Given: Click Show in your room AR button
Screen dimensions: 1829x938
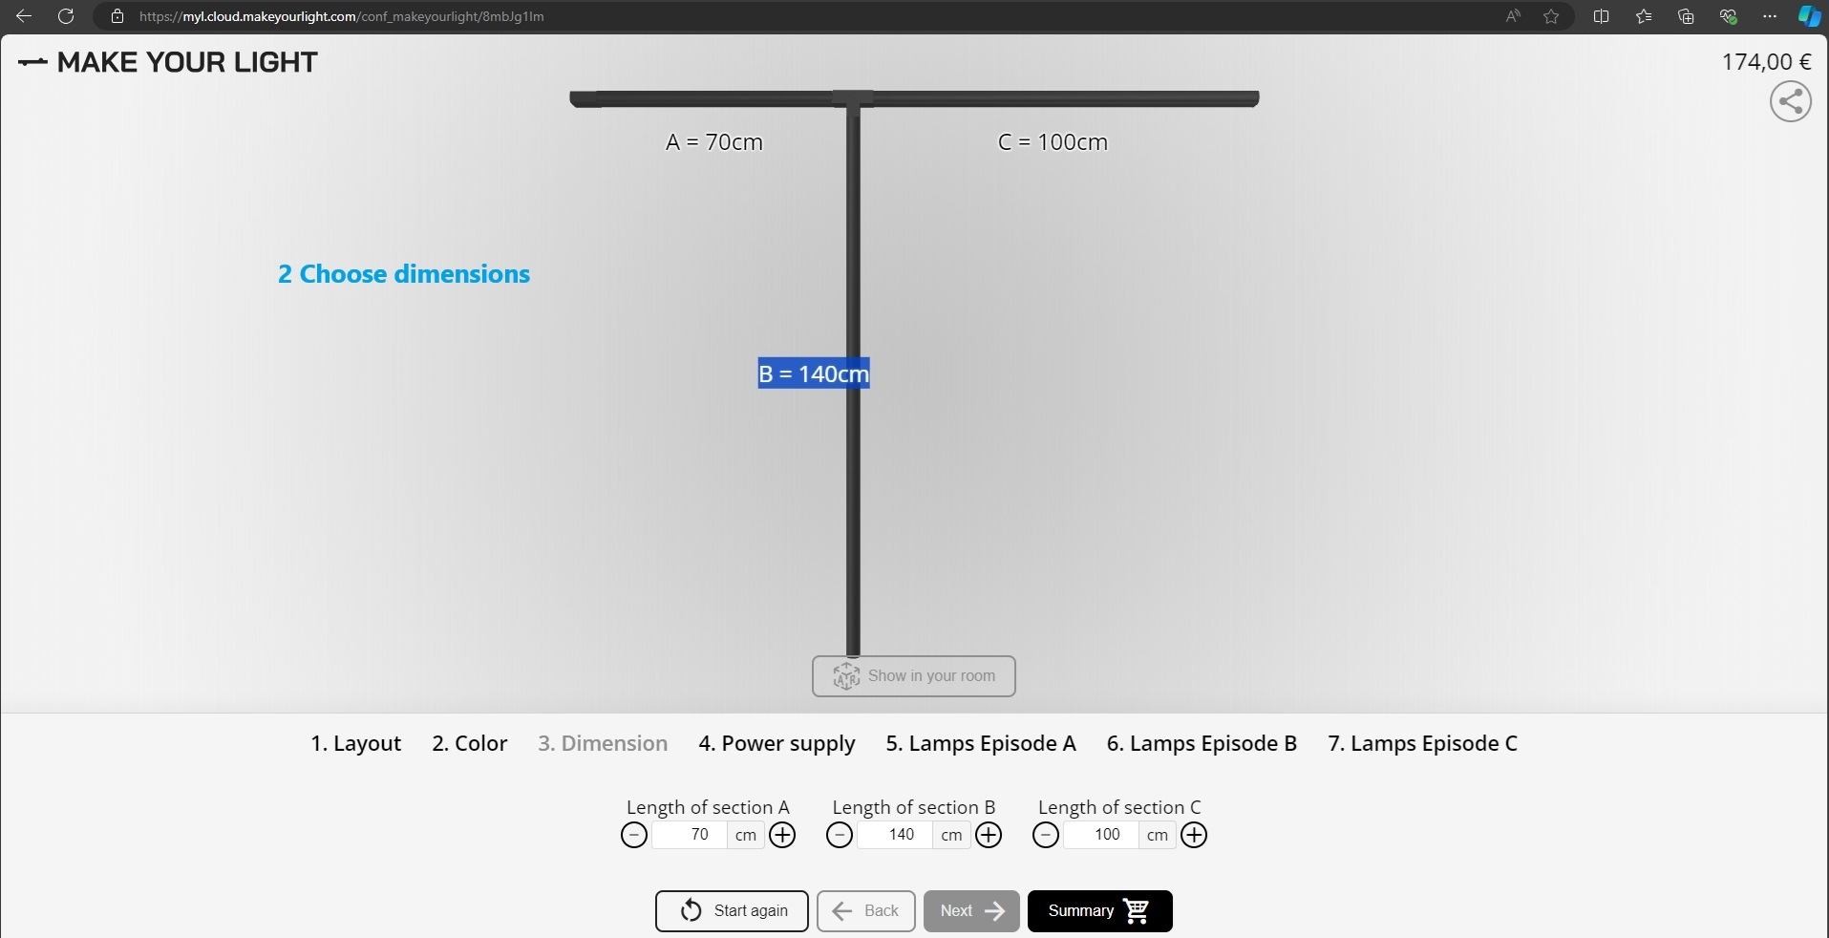Looking at the screenshot, I should 914,676.
